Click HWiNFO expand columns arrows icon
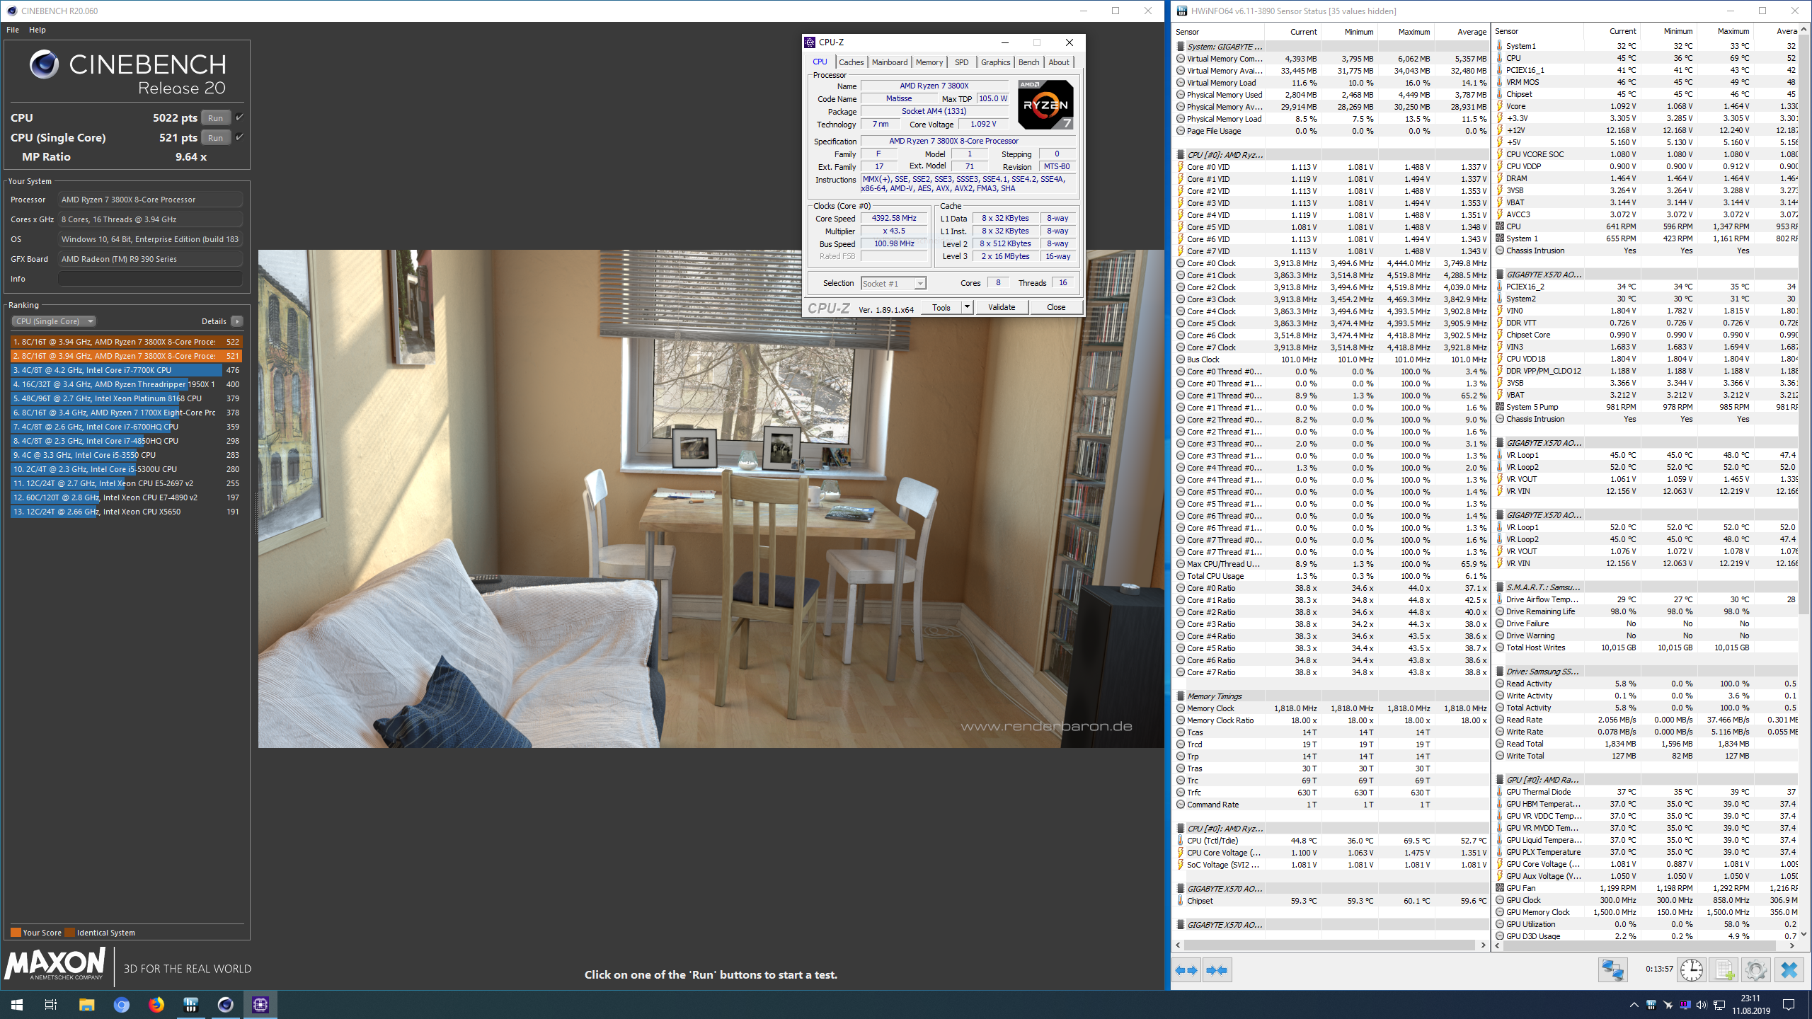 [x=1187, y=970]
